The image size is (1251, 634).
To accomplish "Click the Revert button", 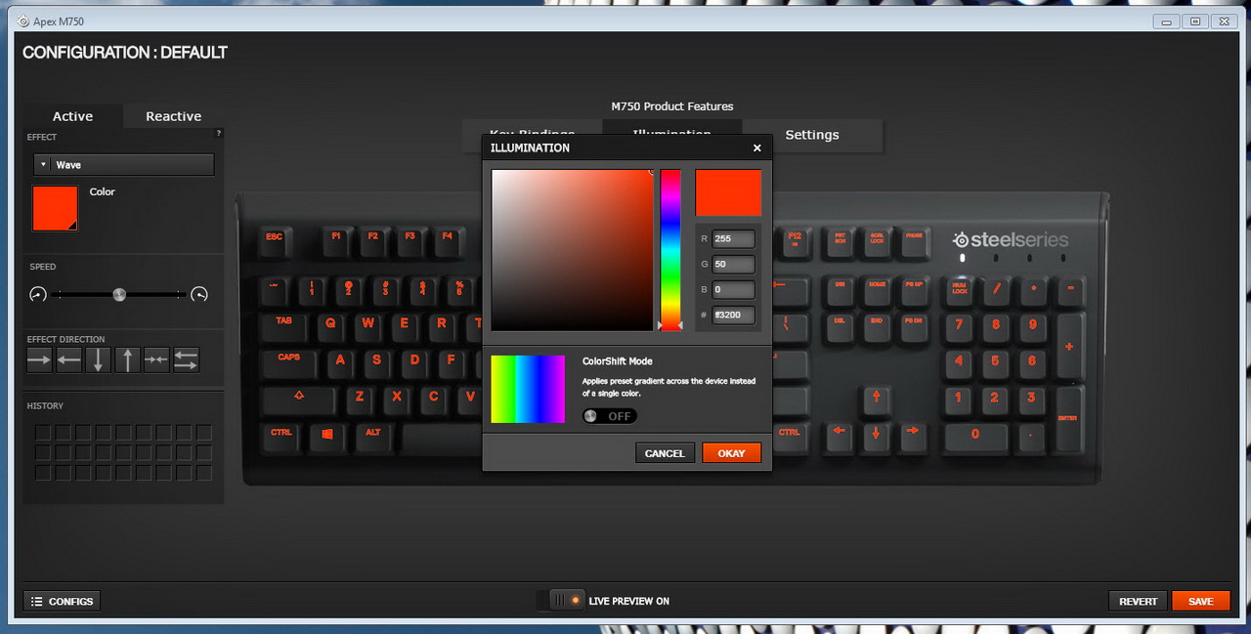I will point(1138,601).
